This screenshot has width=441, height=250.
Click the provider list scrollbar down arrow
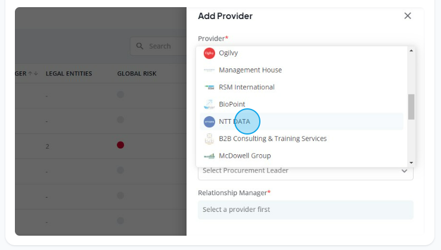(411, 162)
